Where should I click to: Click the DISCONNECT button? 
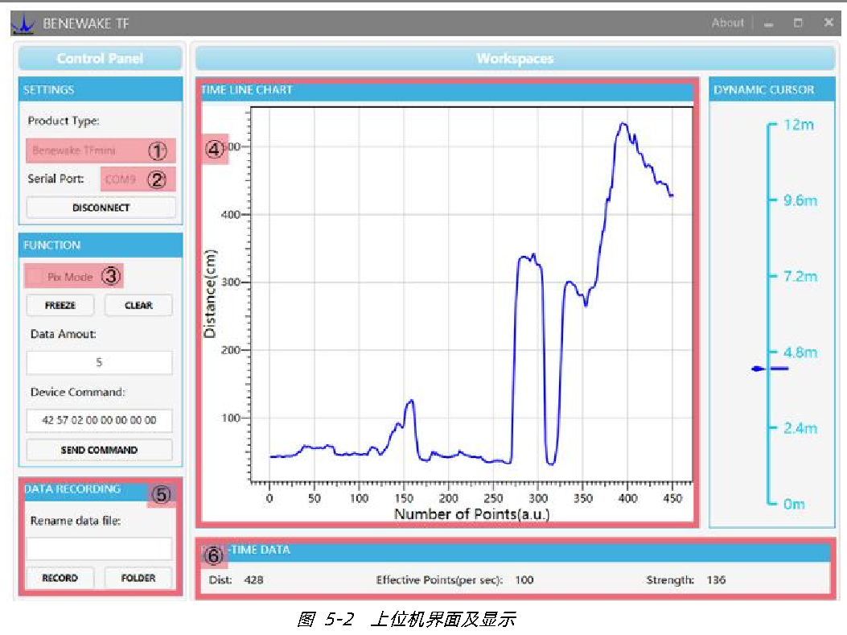(101, 208)
